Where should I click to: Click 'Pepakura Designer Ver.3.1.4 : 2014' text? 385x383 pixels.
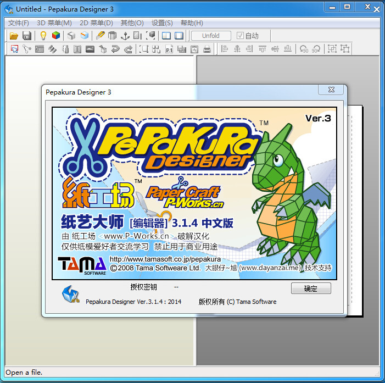pos(133,302)
